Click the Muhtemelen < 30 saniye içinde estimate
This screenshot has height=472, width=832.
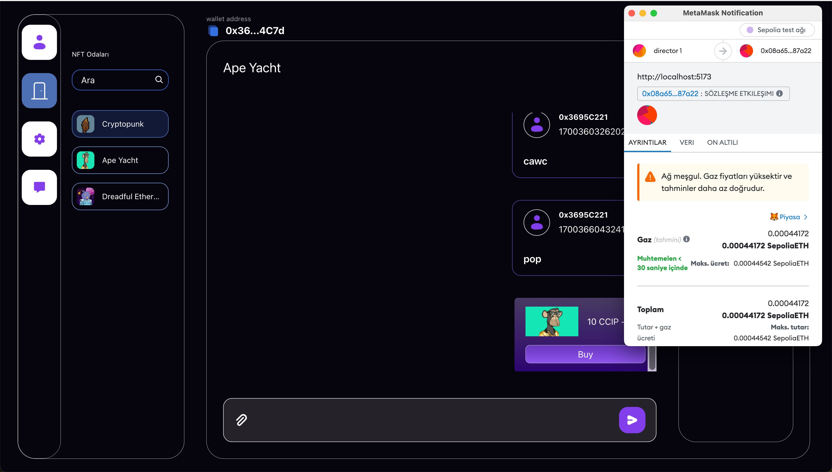coord(662,263)
